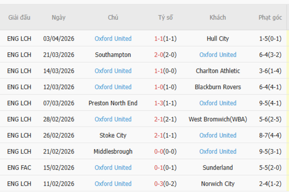289x195 pixels.
Task: Open the Middlesbrough team link
Action: [113, 151]
